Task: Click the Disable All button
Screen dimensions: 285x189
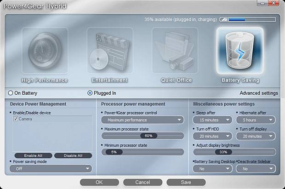Action: (x=73, y=155)
